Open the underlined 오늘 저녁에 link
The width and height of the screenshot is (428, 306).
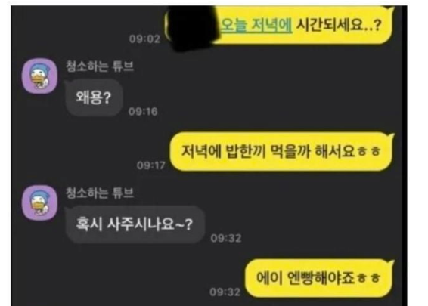point(256,25)
